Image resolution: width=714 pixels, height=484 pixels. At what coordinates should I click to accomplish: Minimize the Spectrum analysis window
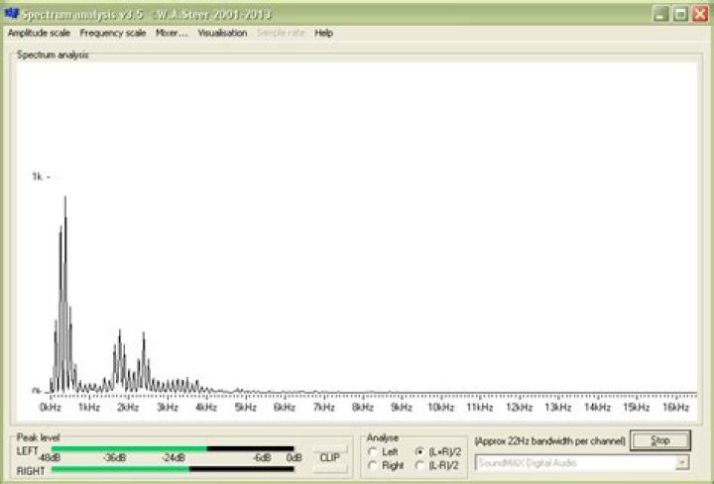(x=661, y=14)
